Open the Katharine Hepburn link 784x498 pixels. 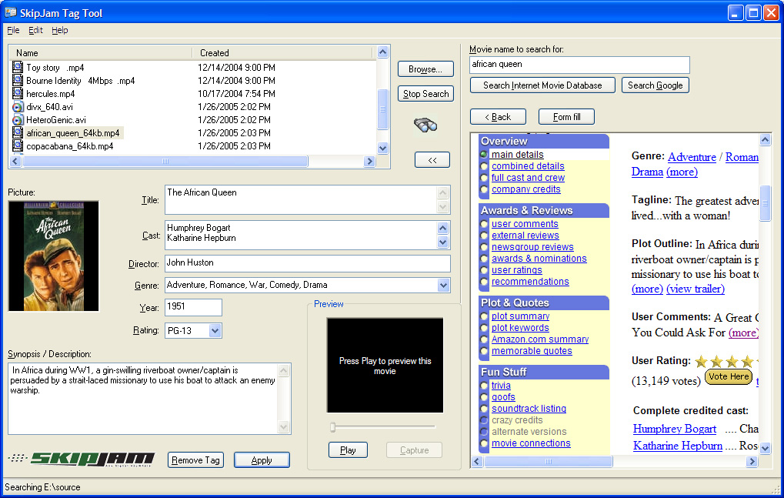[x=678, y=446]
